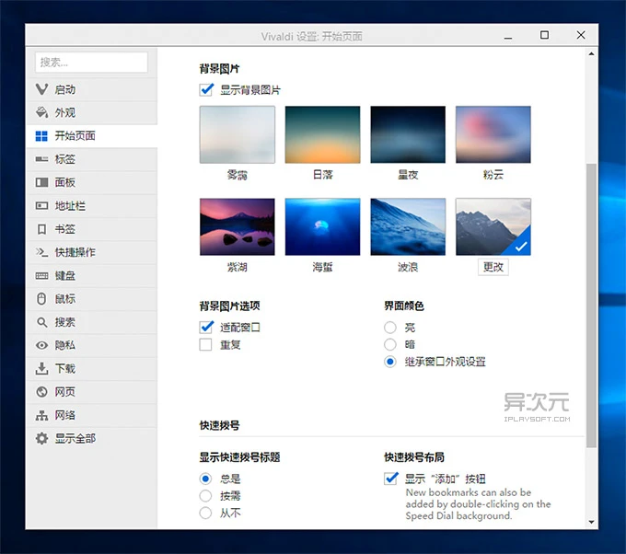
Task: Click the 更改 button under custom image
Action: pos(493,267)
